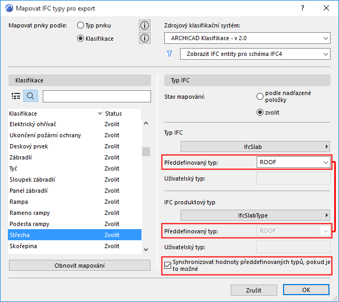The height and width of the screenshot is (302, 339).
Task: Click the Obnovit mapování button
Action: click(x=80, y=265)
